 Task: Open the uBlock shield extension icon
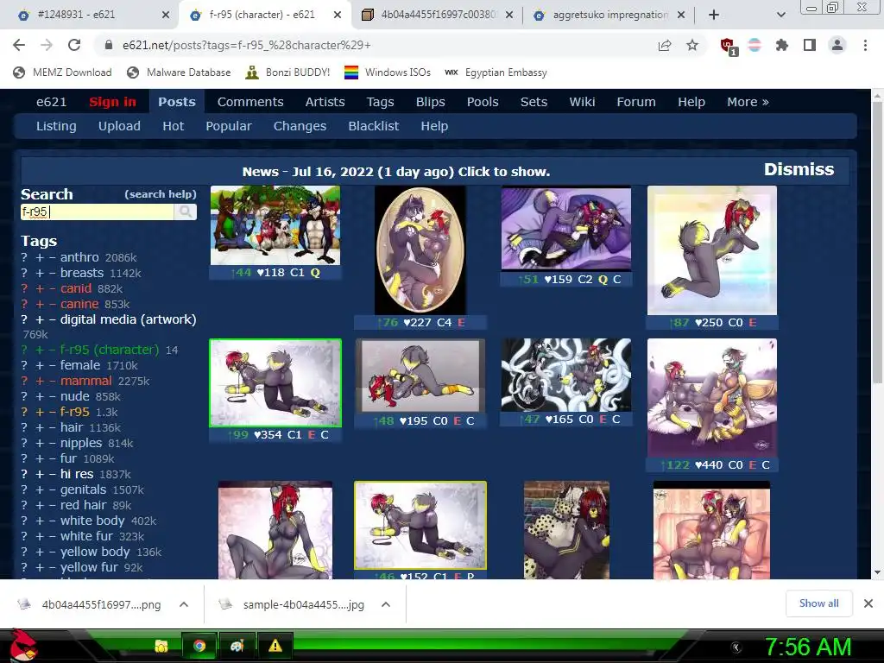coord(729,47)
